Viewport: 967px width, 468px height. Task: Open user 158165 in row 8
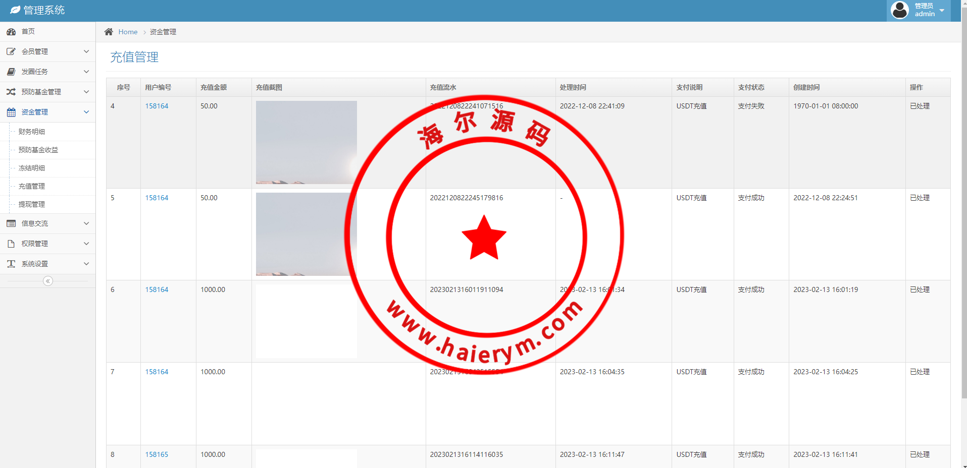(157, 454)
